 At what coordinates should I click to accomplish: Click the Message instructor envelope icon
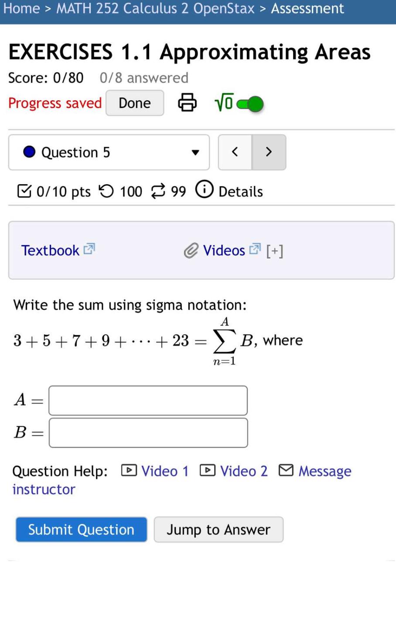coord(286,470)
